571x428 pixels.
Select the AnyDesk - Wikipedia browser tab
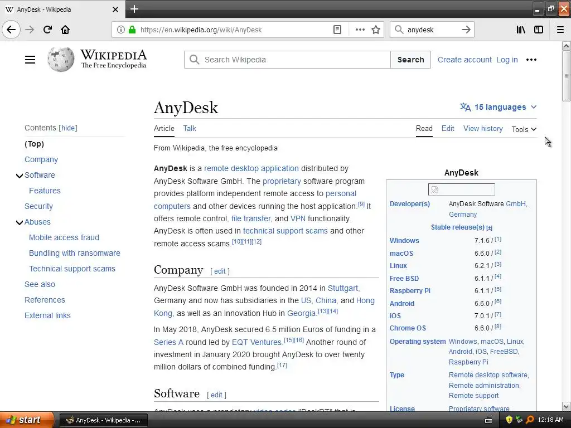[x=62, y=9]
